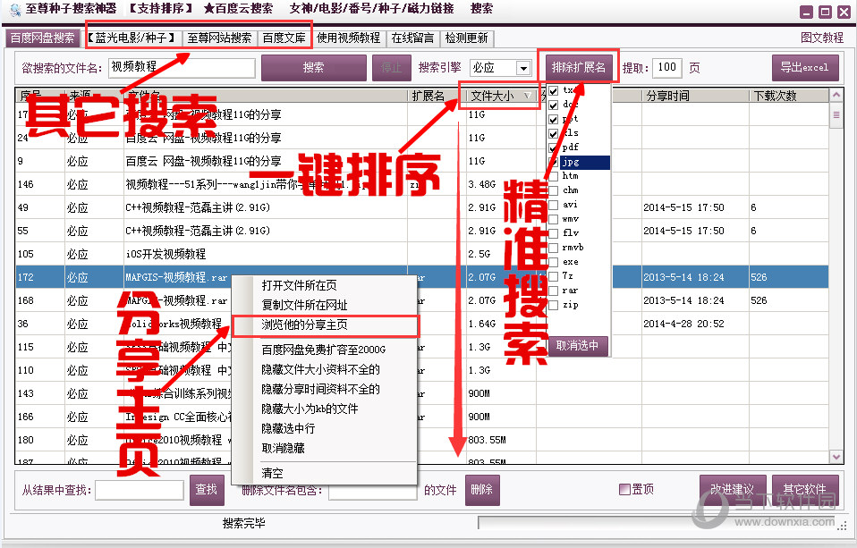Click the results list scroll-up arrow
This screenshot has height=548, width=857.
[x=836, y=96]
